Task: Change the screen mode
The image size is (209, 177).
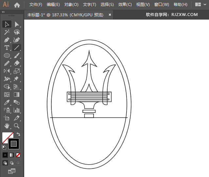Action: click(x=12, y=171)
